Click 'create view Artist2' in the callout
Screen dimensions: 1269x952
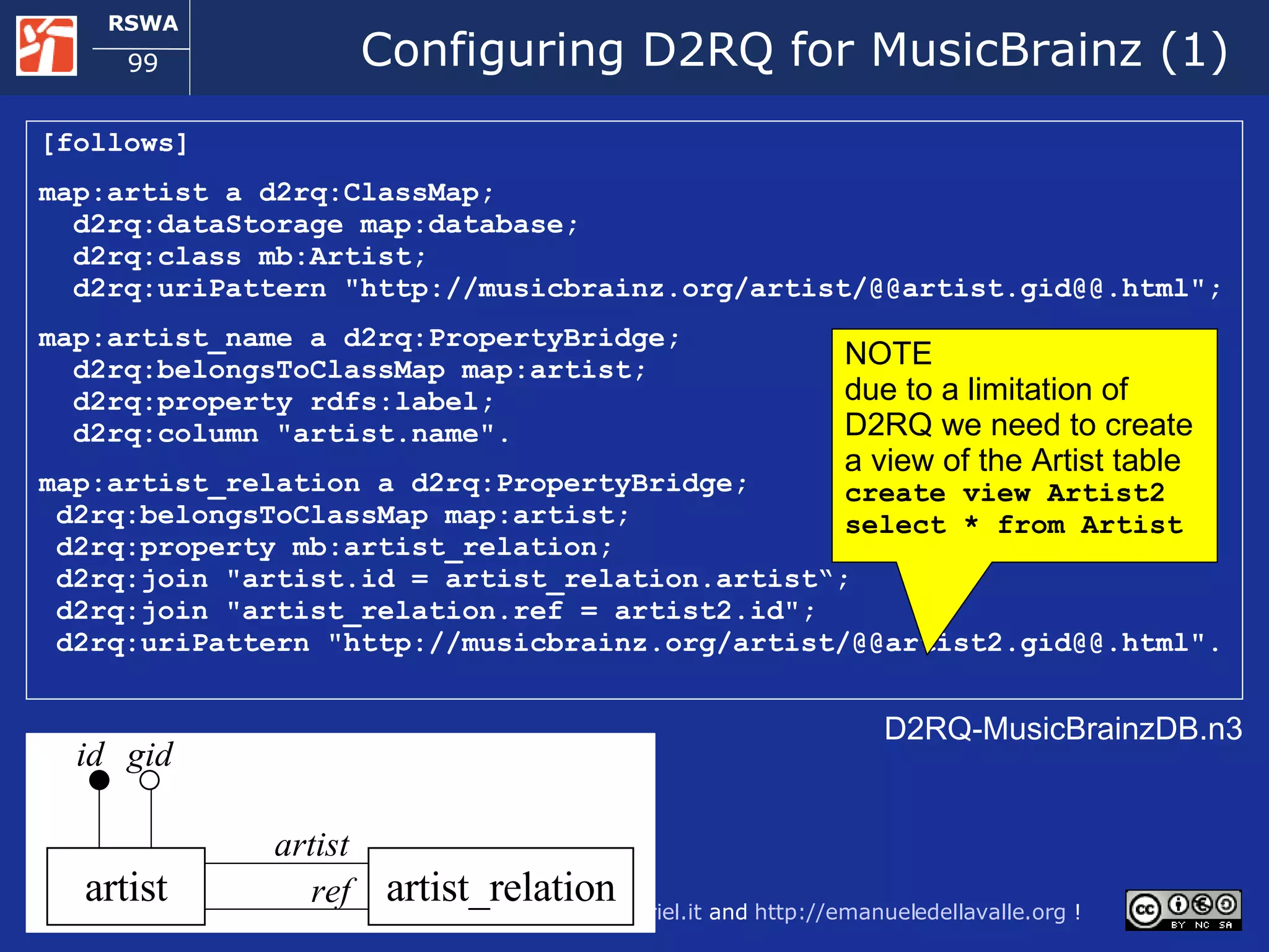point(1005,493)
